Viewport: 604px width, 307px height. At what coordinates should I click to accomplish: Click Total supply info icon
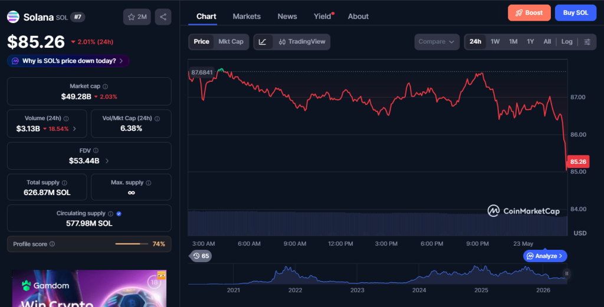[x=64, y=183]
